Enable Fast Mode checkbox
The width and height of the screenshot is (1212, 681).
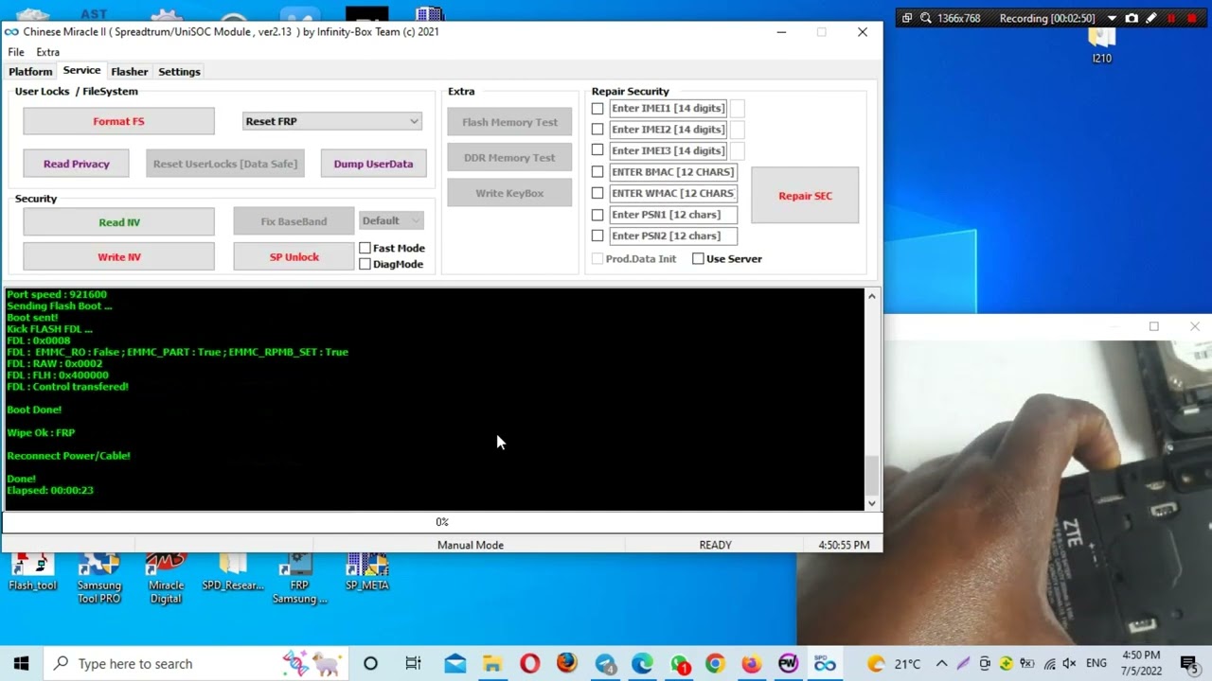365,248
